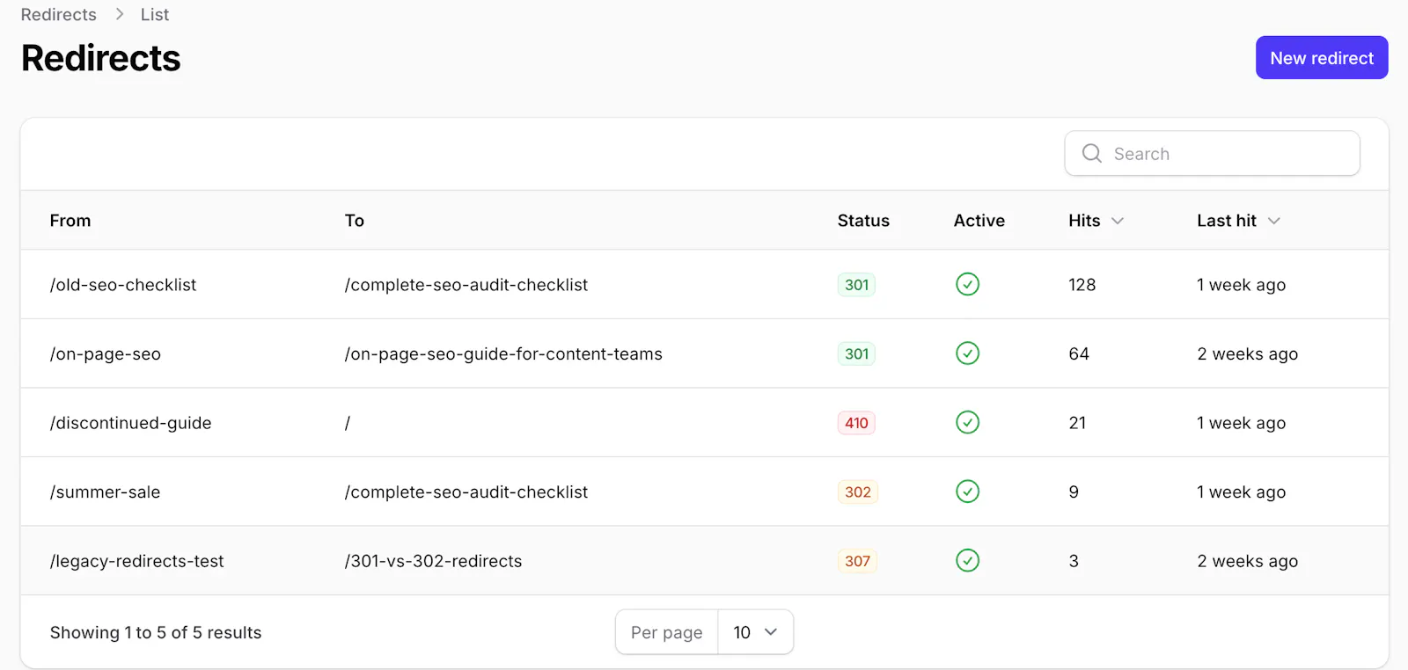
Task: Click the 301 status badge for /old-seo-checklist
Action: pos(856,285)
